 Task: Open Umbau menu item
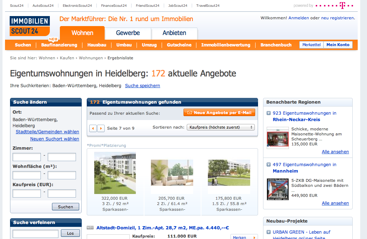click(124, 45)
